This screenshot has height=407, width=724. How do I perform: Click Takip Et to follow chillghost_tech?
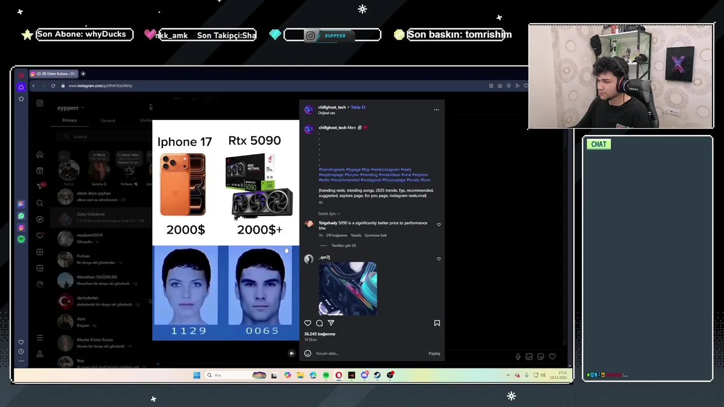pos(358,107)
